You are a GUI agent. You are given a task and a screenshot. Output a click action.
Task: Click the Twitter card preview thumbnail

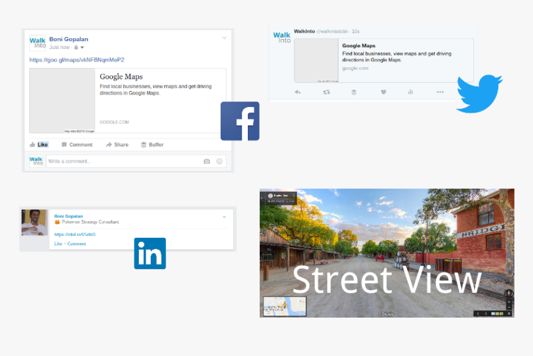(x=316, y=61)
